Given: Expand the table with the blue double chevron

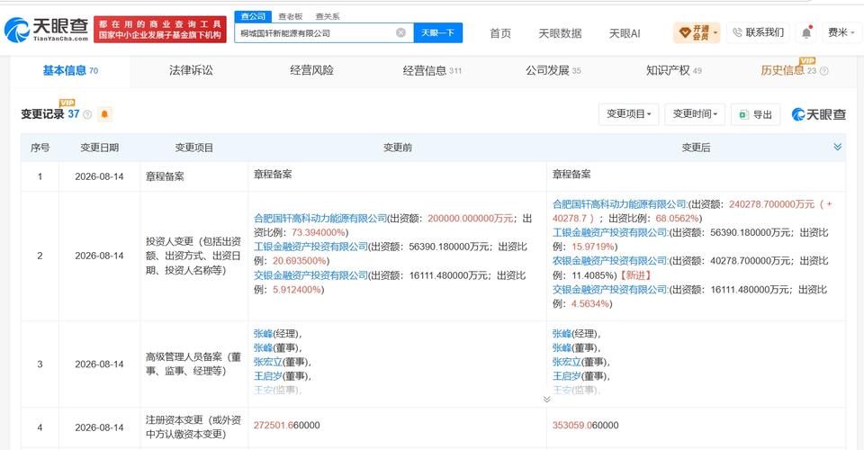Looking at the screenshot, I should click(838, 147).
